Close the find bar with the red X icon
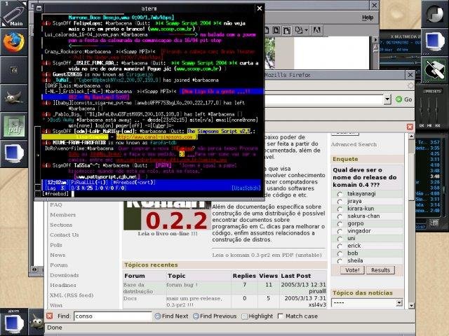Image resolution: width=449 pixels, height=336 pixels. coord(50,316)
